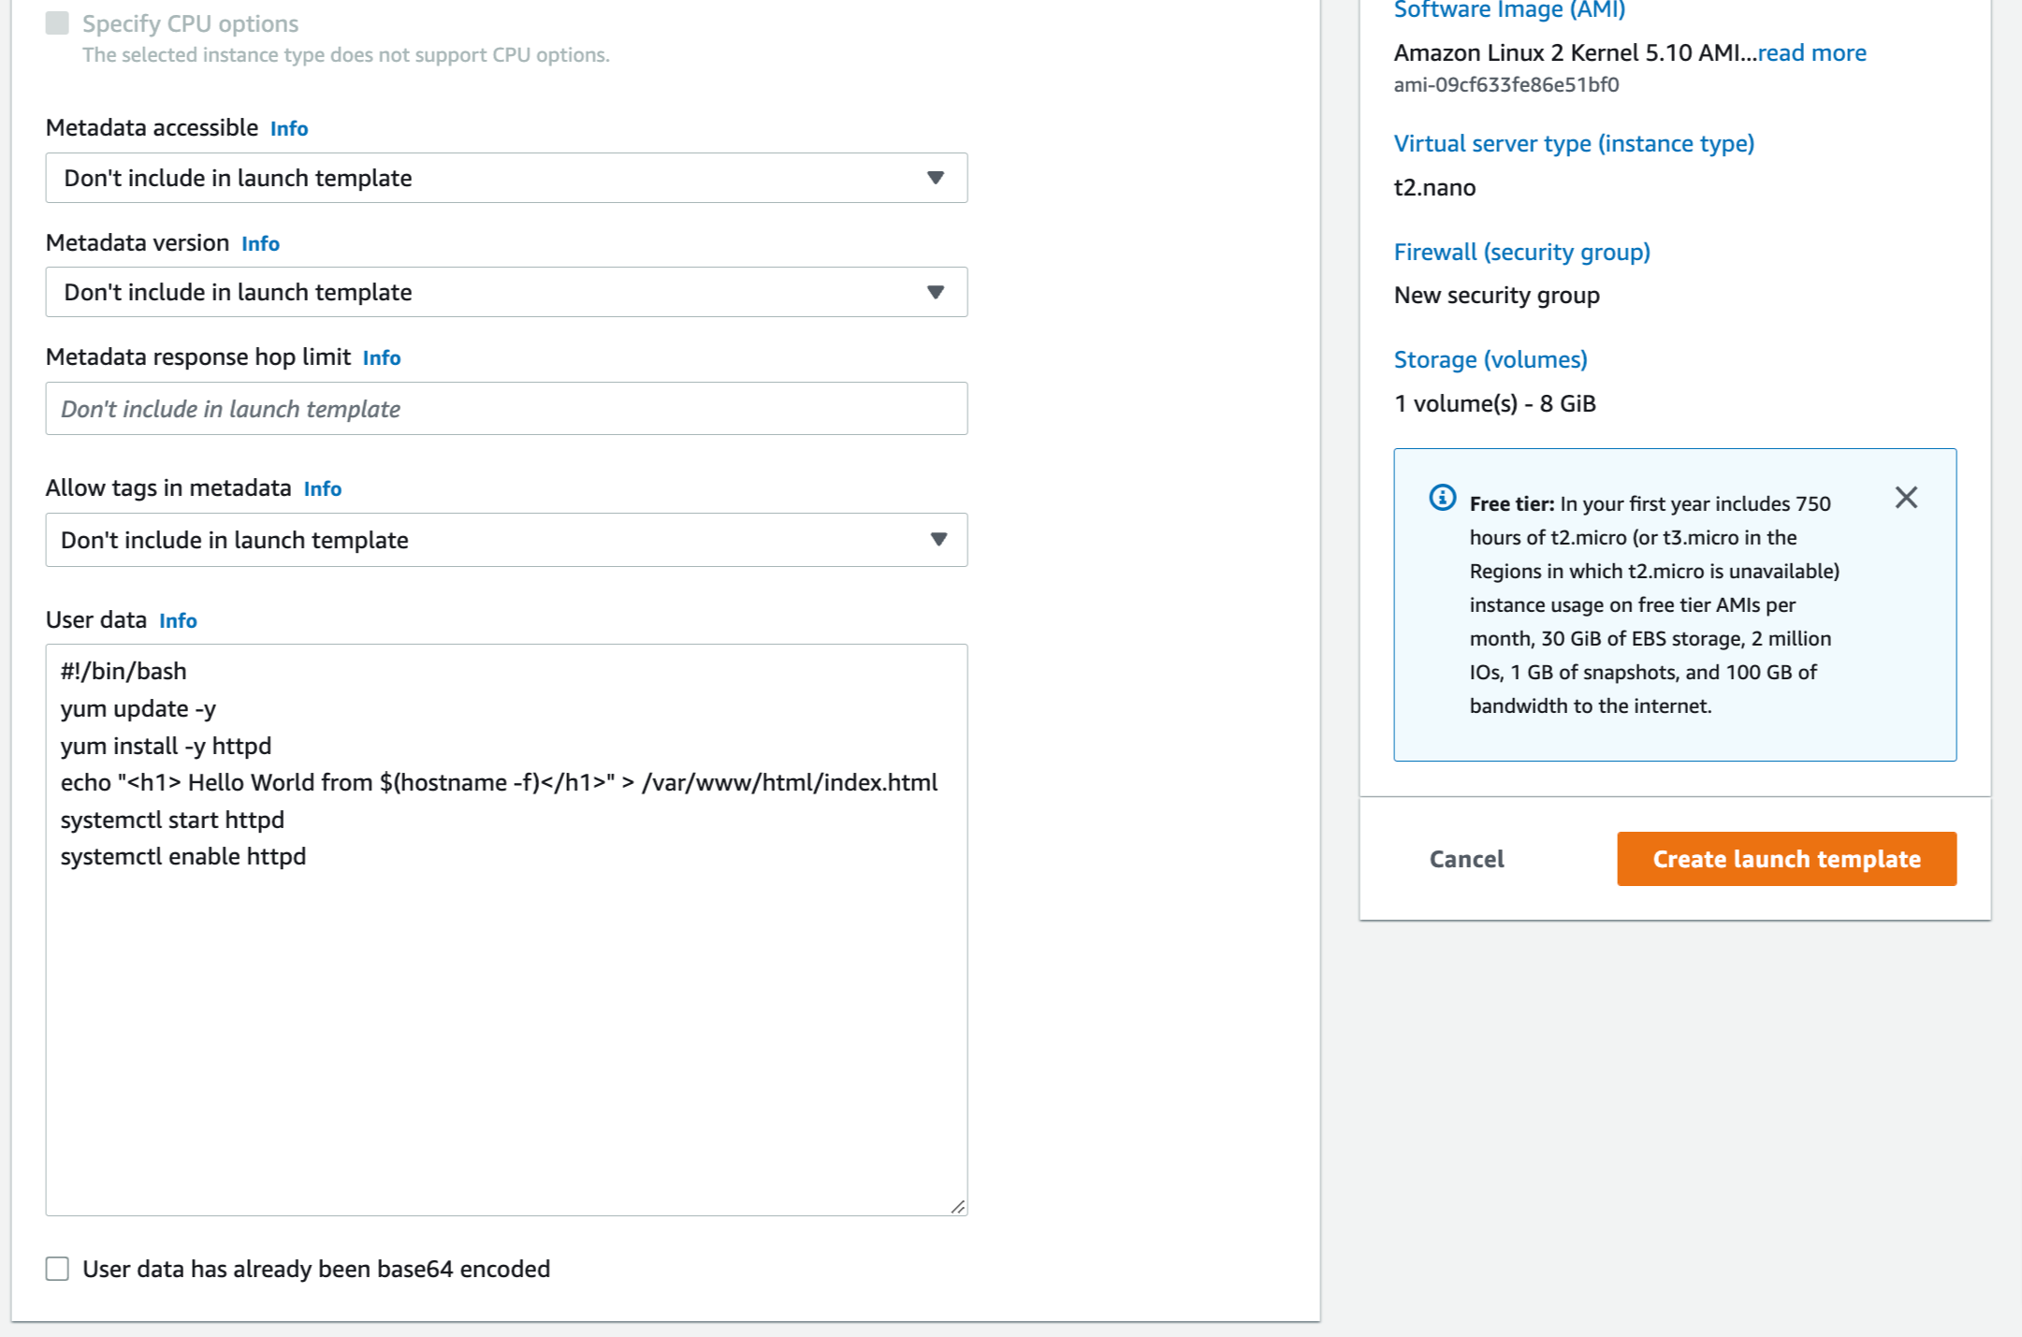
Task: Click the Allow tags in metadata arrow
Action: pyautogui.click(x=938, y=540)
